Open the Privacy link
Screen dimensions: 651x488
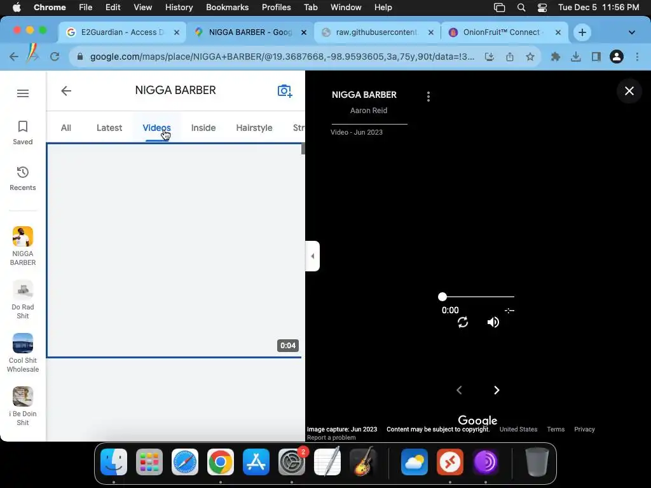(x=584, y=429)
